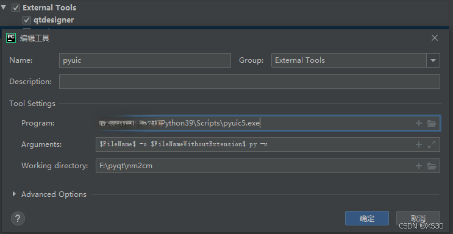The width and height of the screenshot is (453, 234).
Task: Confirm with the 确定 button
Action: [x=367, y=218]
